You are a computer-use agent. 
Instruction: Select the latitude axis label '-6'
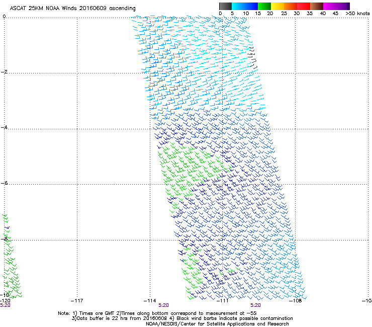tap(4, 183)
